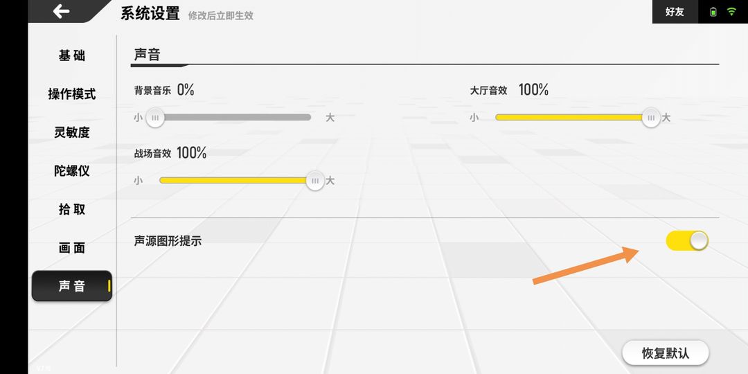Viewport: 748px width, 374px height.
Task: Switch to 操作模式 tab
Action: 72,94
